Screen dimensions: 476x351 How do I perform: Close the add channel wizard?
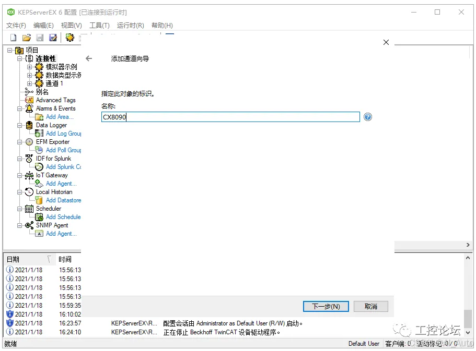(x=386, y=42)
